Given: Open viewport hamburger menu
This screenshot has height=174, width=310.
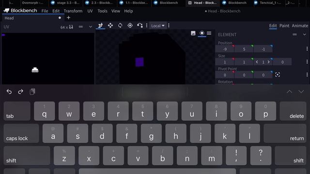Looking at the screenshot, I should (209, 33).
